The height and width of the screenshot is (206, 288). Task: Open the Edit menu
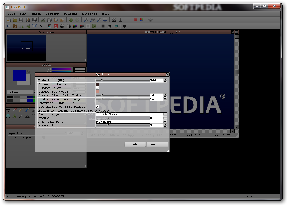pyautogui.click(x=23, y=14)
